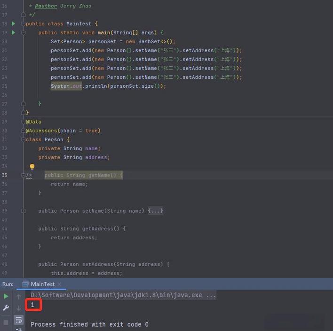The image size is (333, 331).
Task: Click 'setAddress(String address)' signature on line 48
Action: point(123,264)
